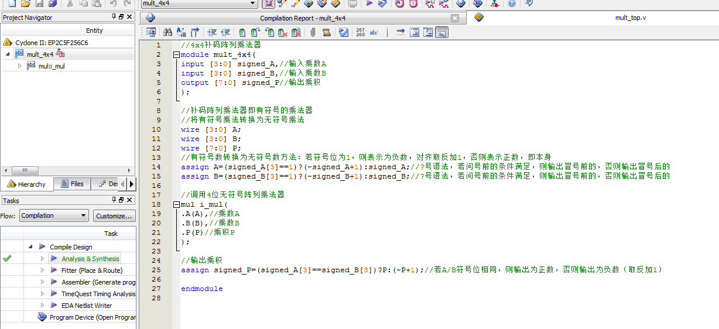
Task: Click Assembler task play icon
Action: 54,282
